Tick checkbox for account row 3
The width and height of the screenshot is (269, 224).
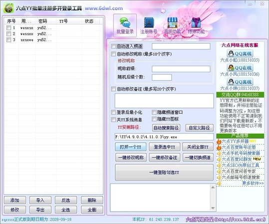(8, 40)
